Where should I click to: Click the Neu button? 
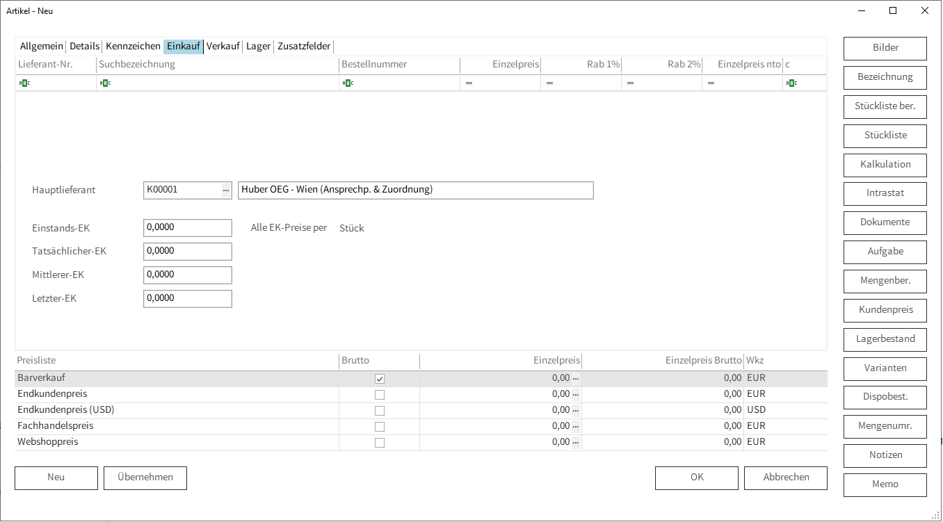pyautogui.click(x=56, y=478)
